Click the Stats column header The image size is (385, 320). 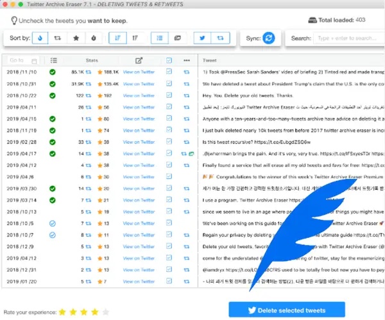coord(92,60)
